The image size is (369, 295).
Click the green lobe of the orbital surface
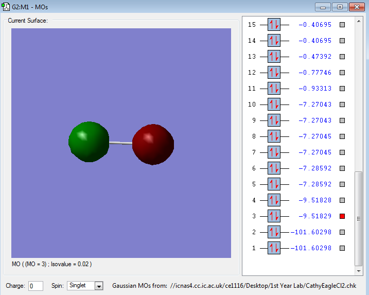[89, 142]
